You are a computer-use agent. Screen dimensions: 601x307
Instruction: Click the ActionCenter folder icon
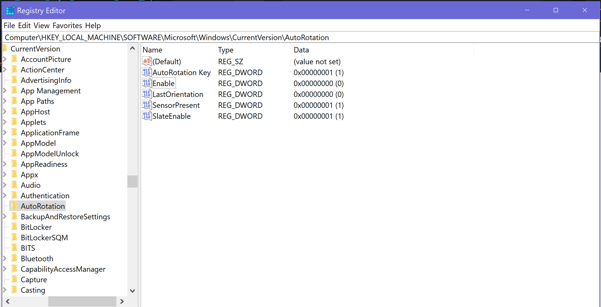(x=14, y=69)
